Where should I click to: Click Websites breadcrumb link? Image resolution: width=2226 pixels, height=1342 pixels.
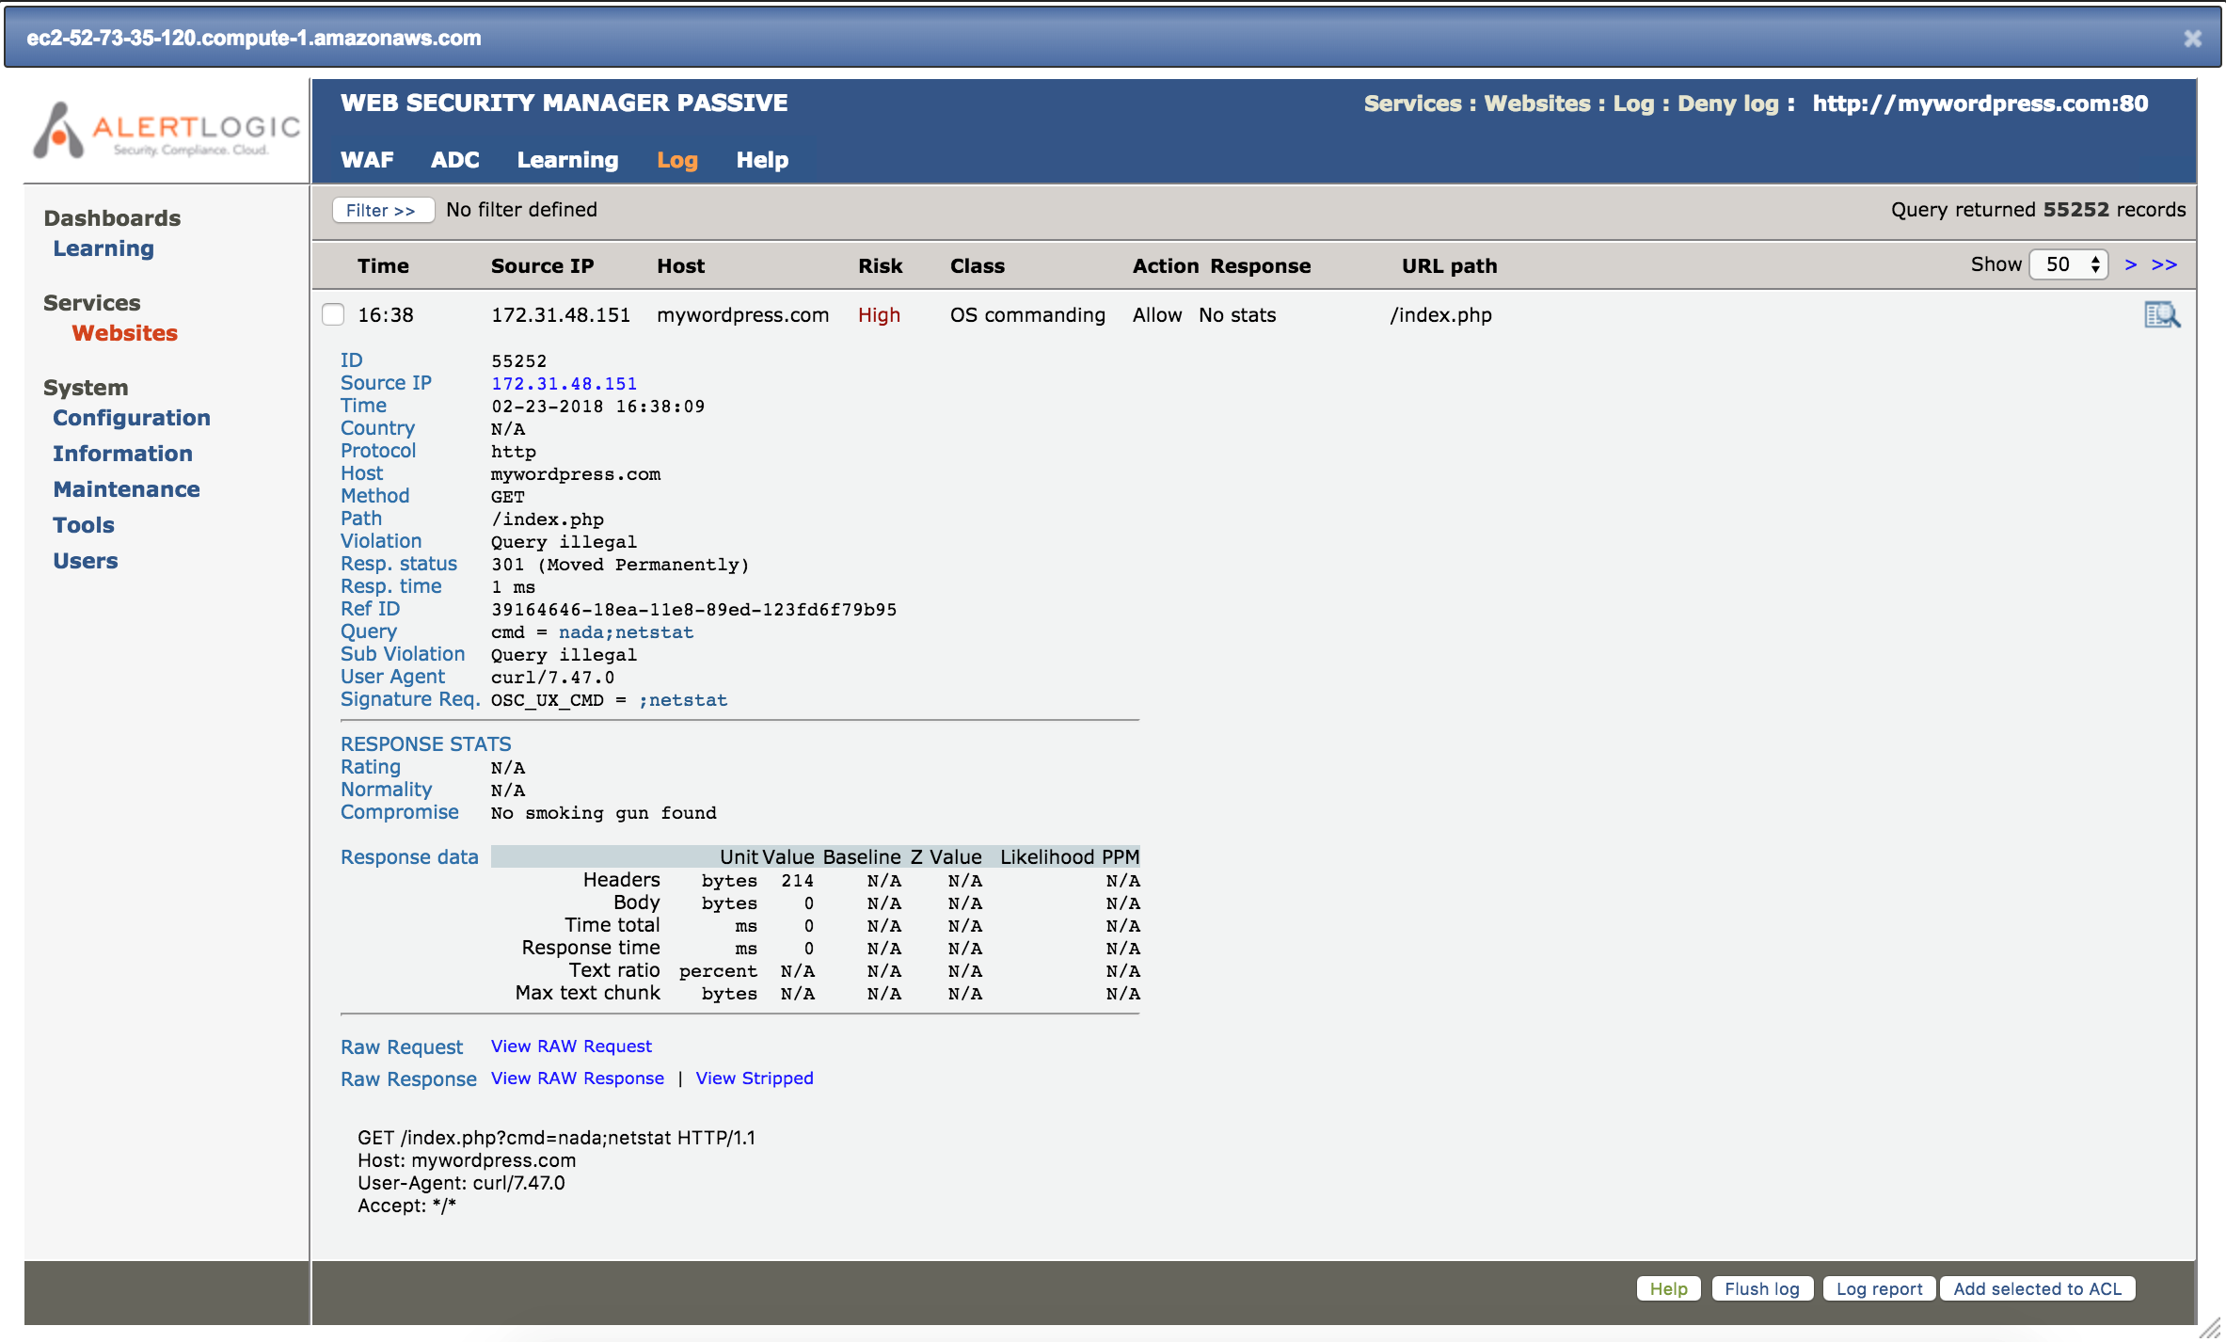coord(1537,104)
